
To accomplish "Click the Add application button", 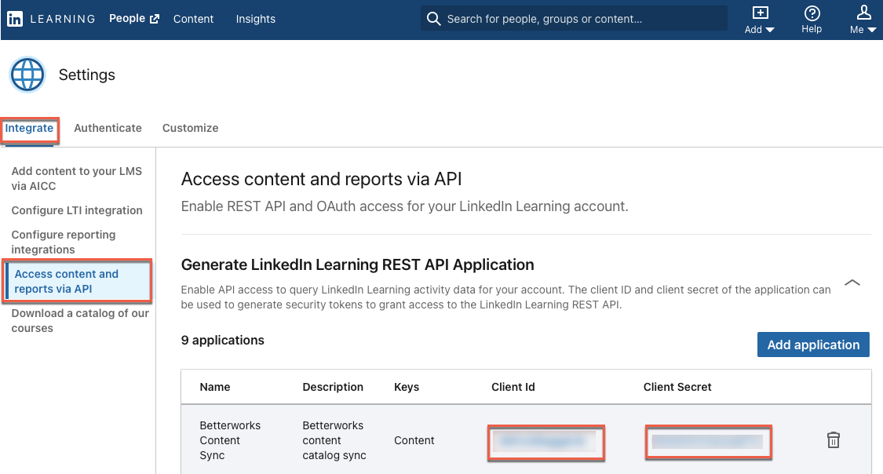I will [x=813, y=345].
